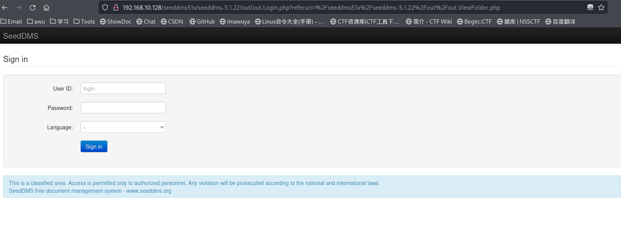Viewport: 621px width, 235px height.
Task: Click the Sign in page heading
Action: click(x=16, y=59)
